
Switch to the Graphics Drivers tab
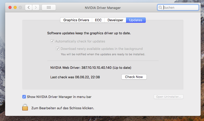(x=76, y=20)
